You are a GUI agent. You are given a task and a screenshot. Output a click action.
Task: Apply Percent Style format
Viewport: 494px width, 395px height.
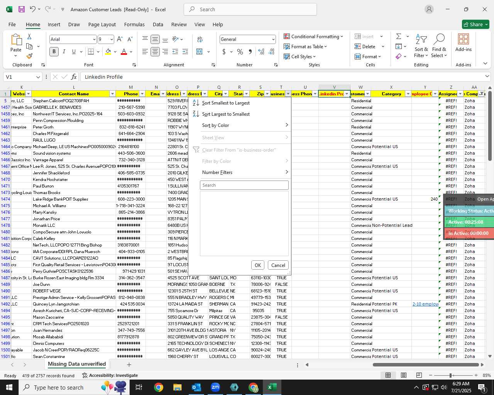240,52
